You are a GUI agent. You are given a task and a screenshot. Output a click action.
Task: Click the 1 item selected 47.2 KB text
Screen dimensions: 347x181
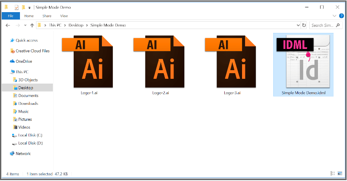pyautogui.click(x=47, y=174)
